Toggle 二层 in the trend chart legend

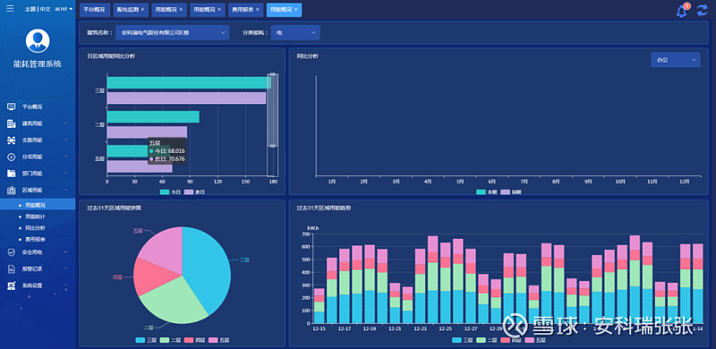click(487, 340)
